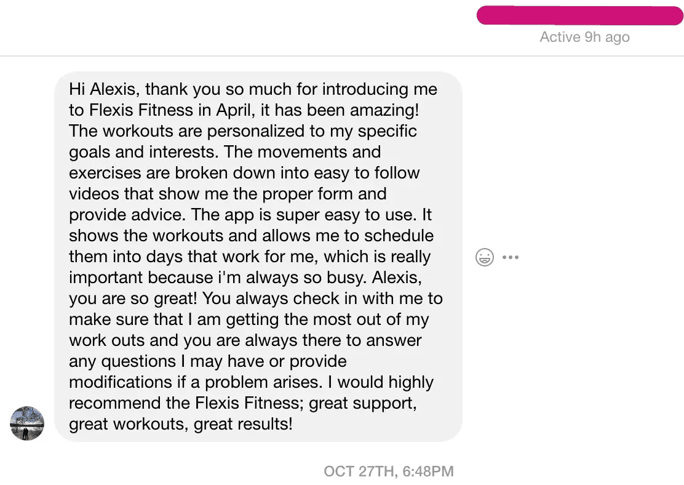
Task: Click the OCT 27TH, 6:48PM timestamp
Action: (389, 471)
